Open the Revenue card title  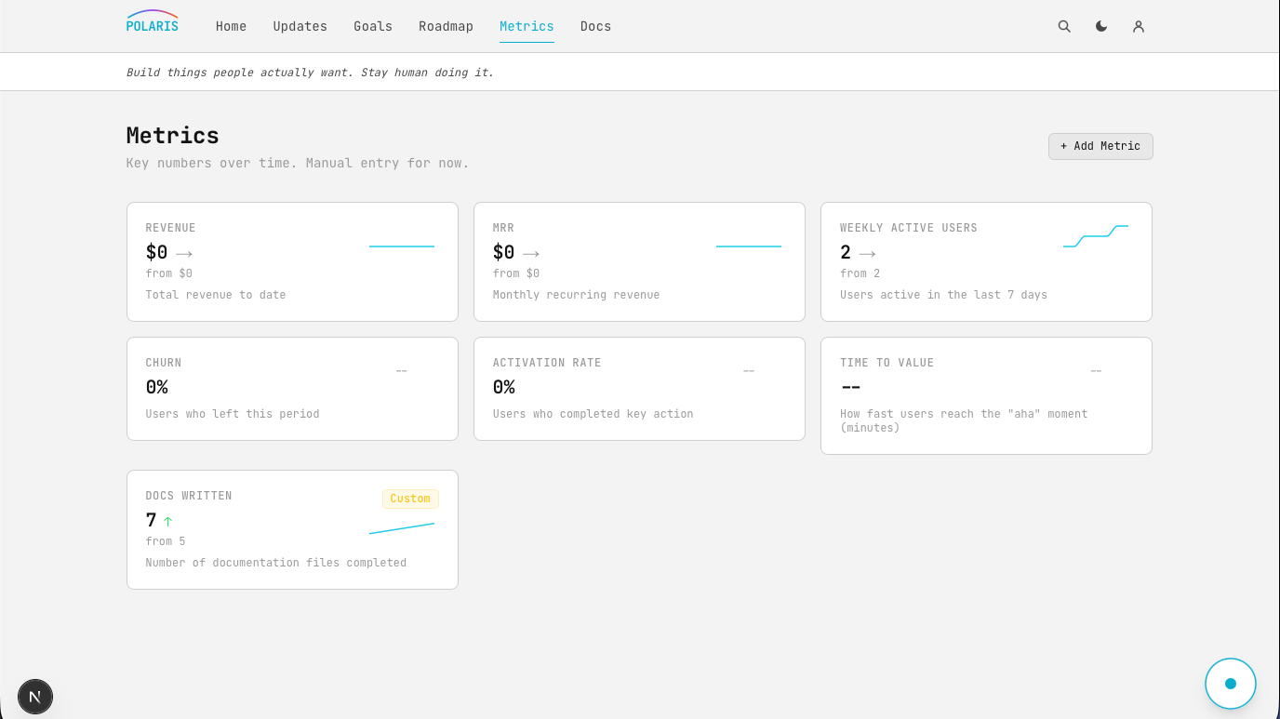[x=170, y=228]
